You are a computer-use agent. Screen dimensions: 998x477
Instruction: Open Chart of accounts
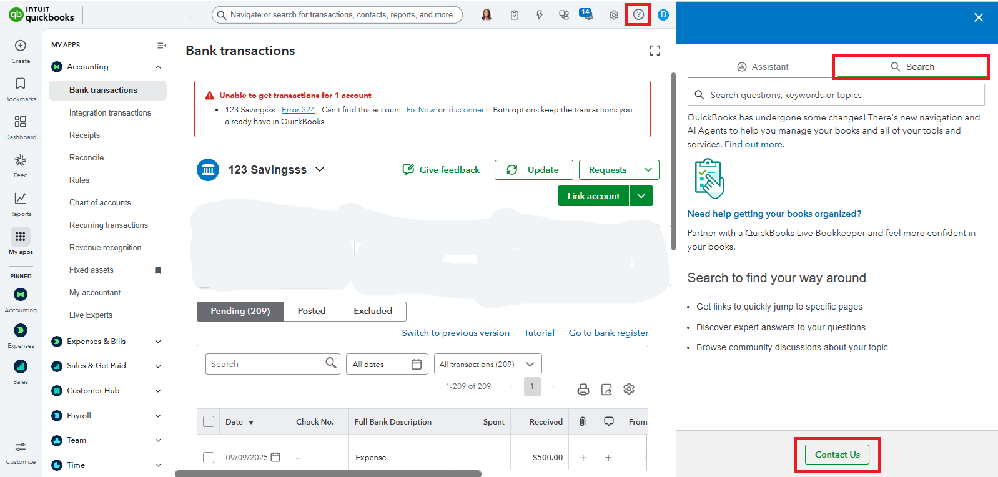click(100, 203)
